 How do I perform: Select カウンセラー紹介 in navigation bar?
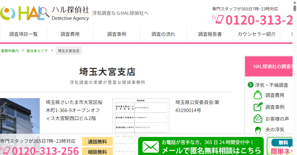[x=257, y=34]
